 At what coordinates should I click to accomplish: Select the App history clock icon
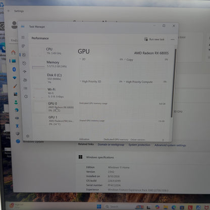click(24, 63)
